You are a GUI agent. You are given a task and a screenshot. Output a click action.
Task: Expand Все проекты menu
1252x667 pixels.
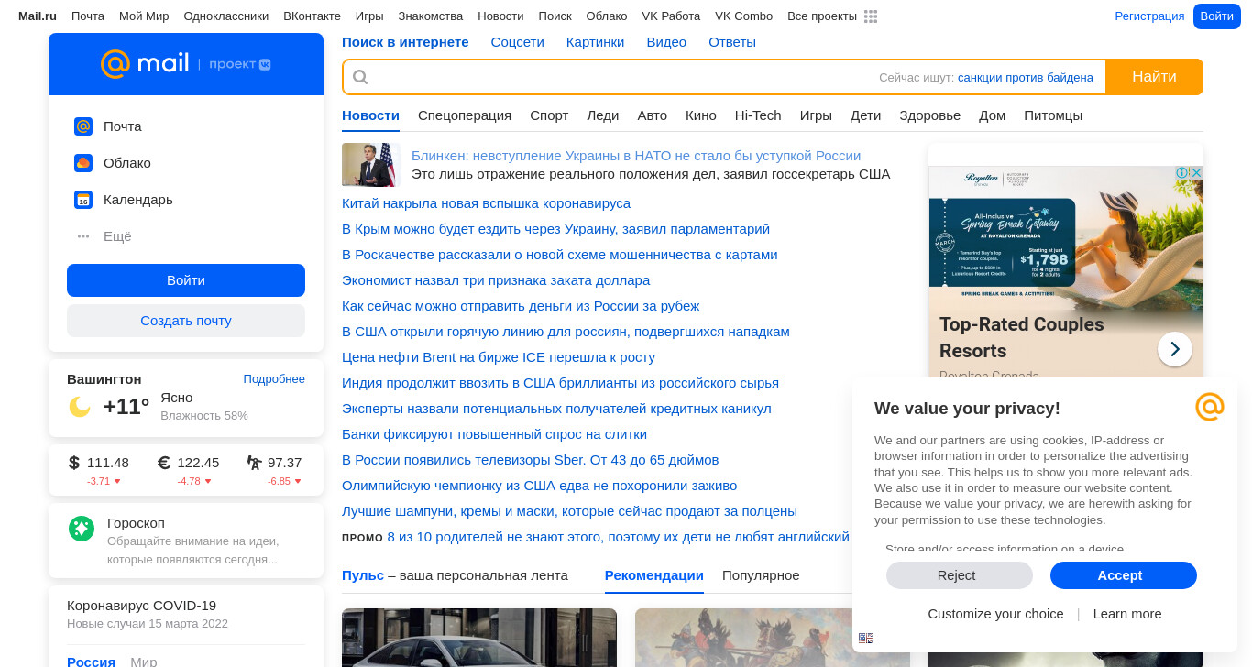coord(822,16)
